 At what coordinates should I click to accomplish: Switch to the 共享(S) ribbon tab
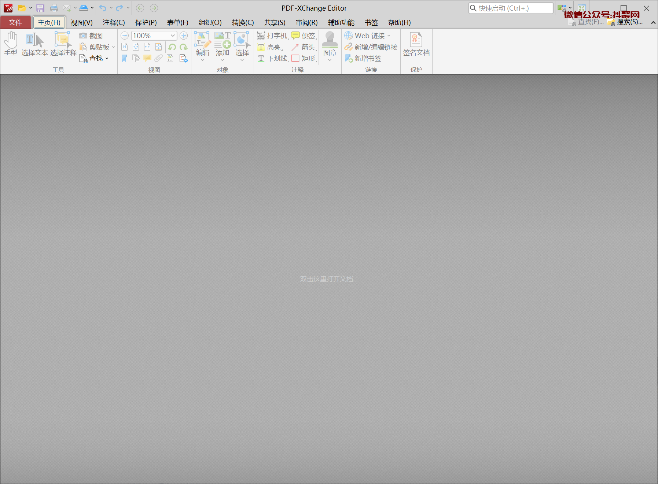(x=275, y=22)
